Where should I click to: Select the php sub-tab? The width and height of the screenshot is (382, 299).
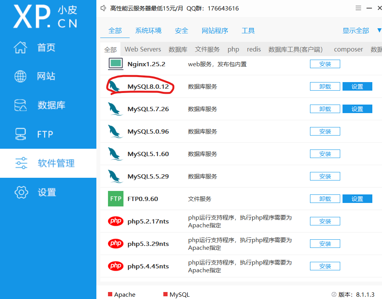(233, 49)
